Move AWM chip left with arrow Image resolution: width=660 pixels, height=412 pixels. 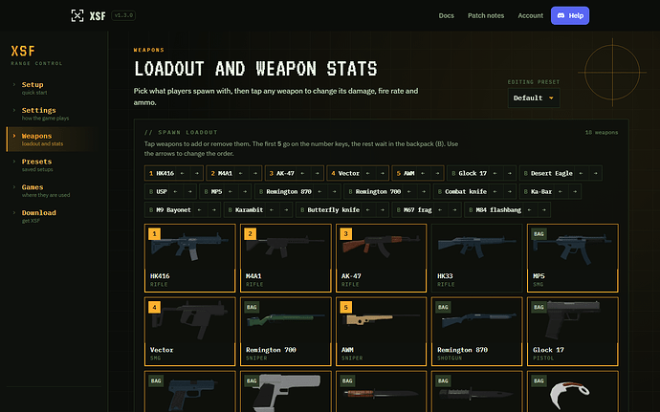point(423,173)
